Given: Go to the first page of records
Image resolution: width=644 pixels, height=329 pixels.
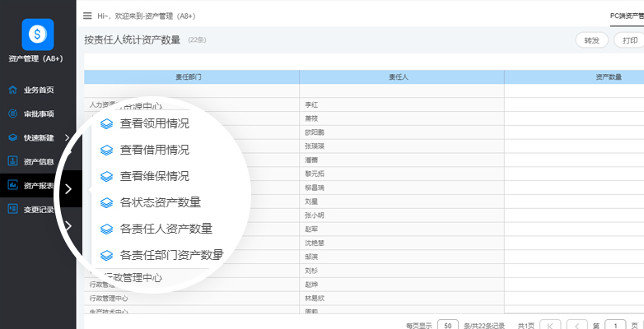Looking at the screenshot, I should coord(550,325).
